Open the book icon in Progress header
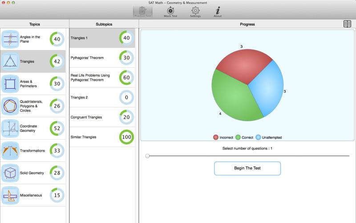The image size is (356, 223). click(x=347, y=24)
